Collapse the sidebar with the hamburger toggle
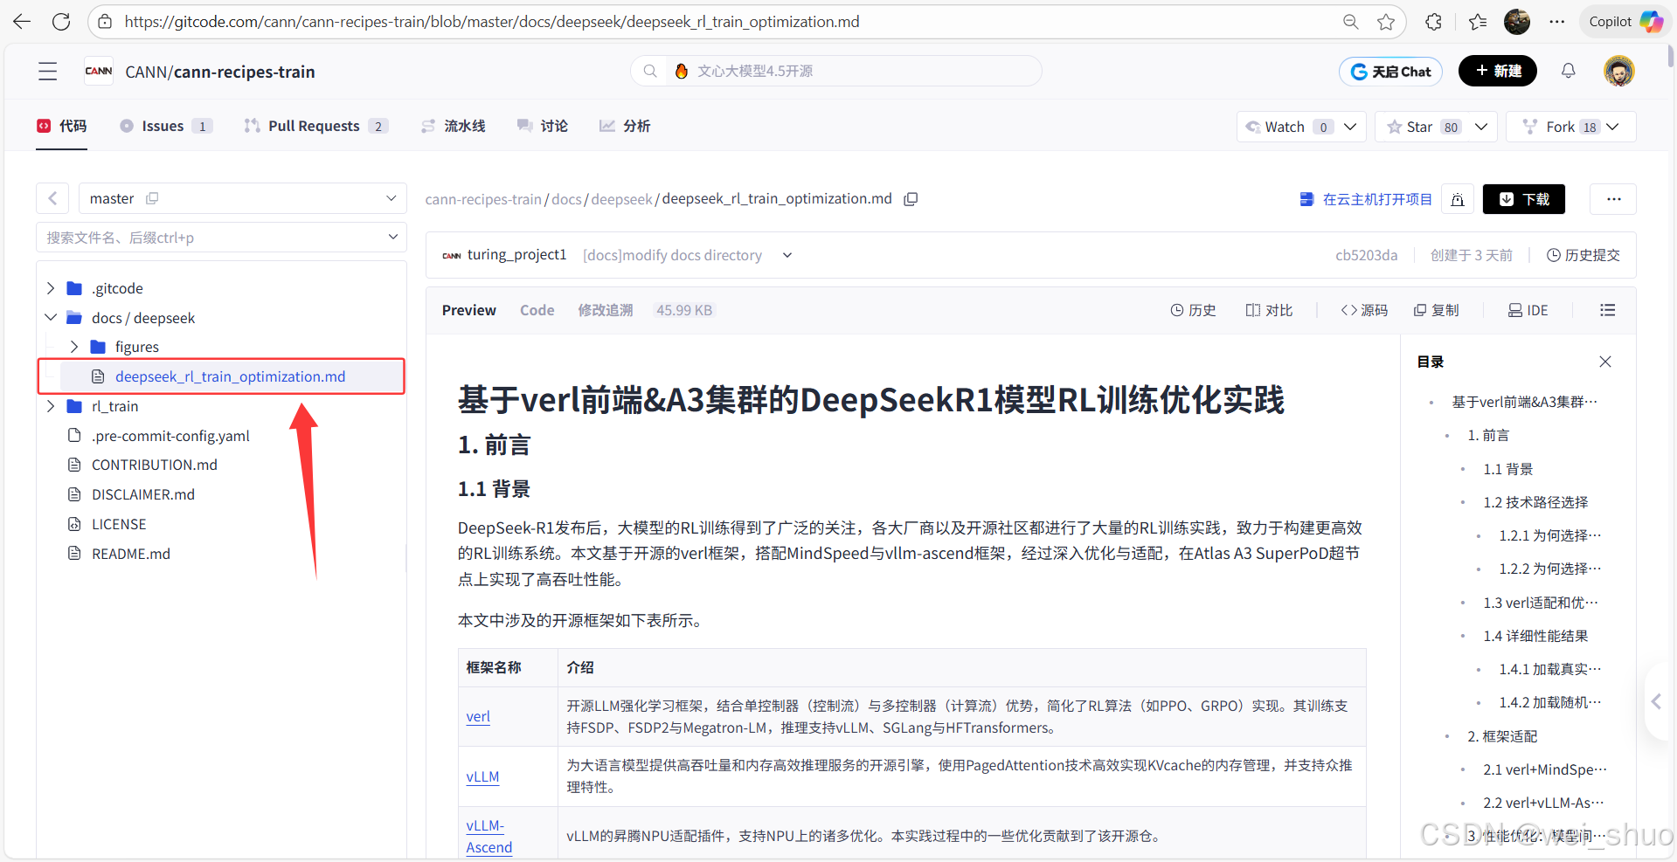The image size is (1677, 862). tap(47, 71)
